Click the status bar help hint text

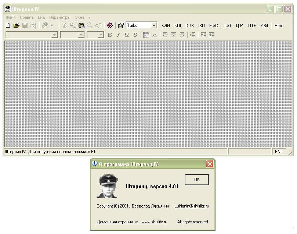point(50,152)
